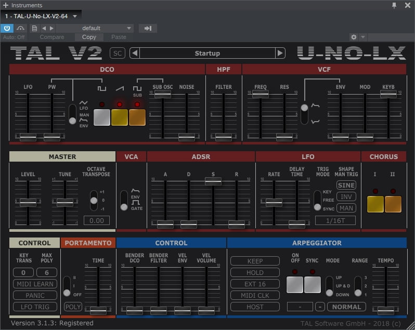415x330 pixels.
Task: Click the MIDI LEARN button
Action: pyautogui.click(x=35, y=284)
